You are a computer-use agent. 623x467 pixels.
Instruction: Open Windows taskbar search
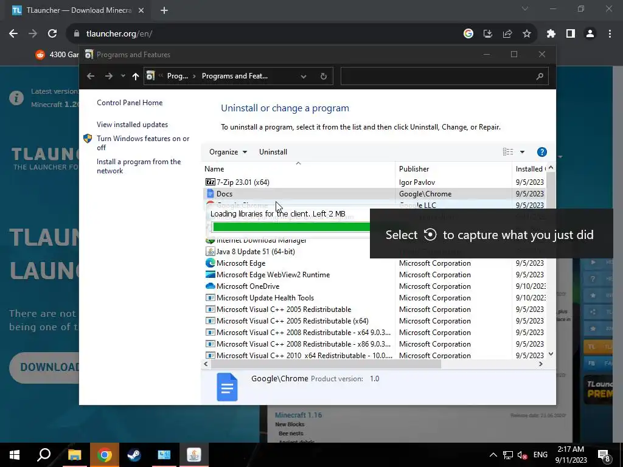(44, 455)
